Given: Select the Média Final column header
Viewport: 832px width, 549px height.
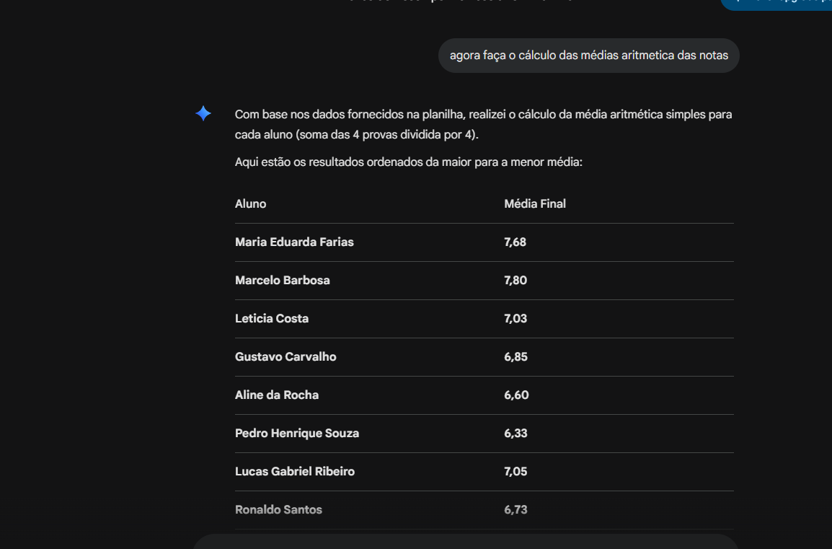Looking at the screenshot, I should (535, 203).
